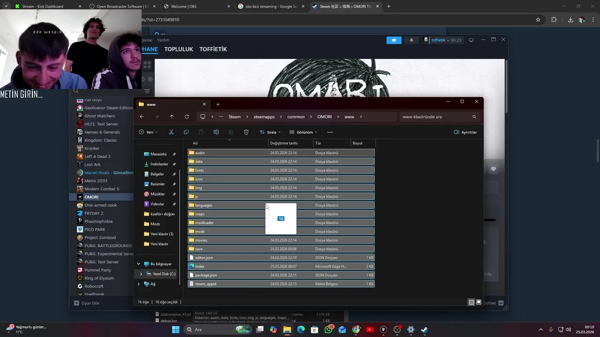
Task: Open Chrome downloads
Action: tap(570, 20)
